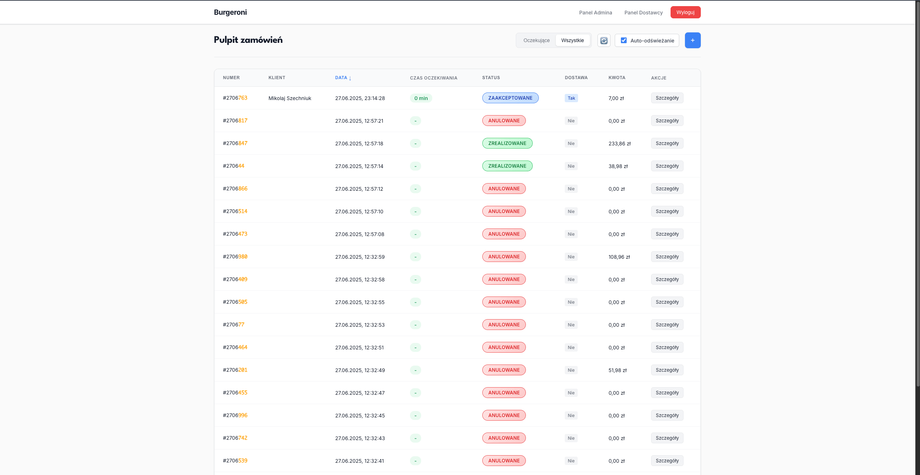Viewport: 920px width, 475px height.
Task: Switch to the Wszystkie tab
Action: click(572, 40)
